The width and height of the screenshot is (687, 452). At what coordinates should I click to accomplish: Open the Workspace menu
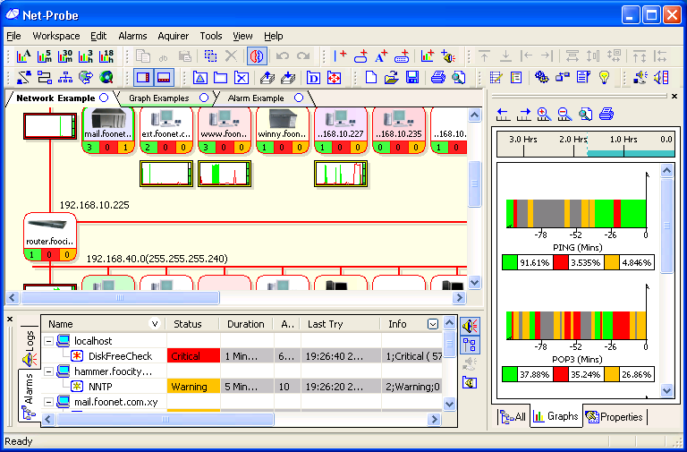tap(56, 36)
